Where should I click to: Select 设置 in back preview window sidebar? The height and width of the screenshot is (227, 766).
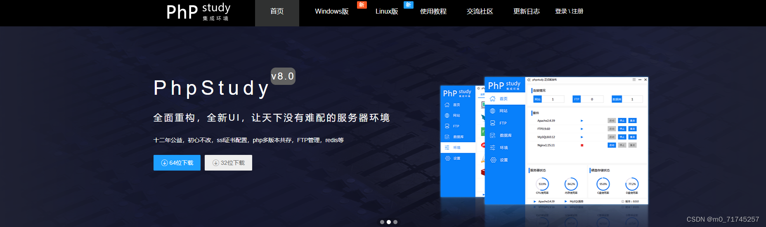[458, 158]
